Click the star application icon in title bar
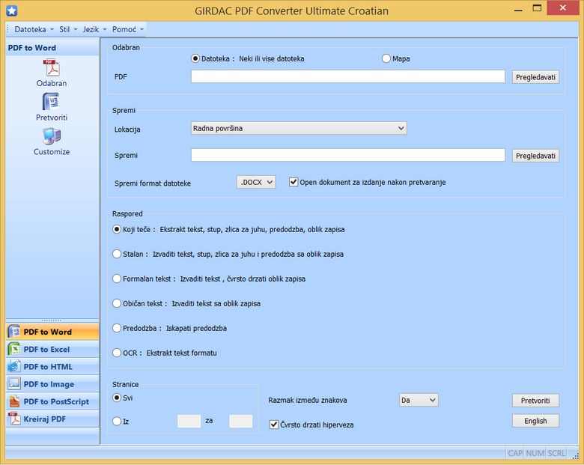The image size is (584, 465). 11,10
